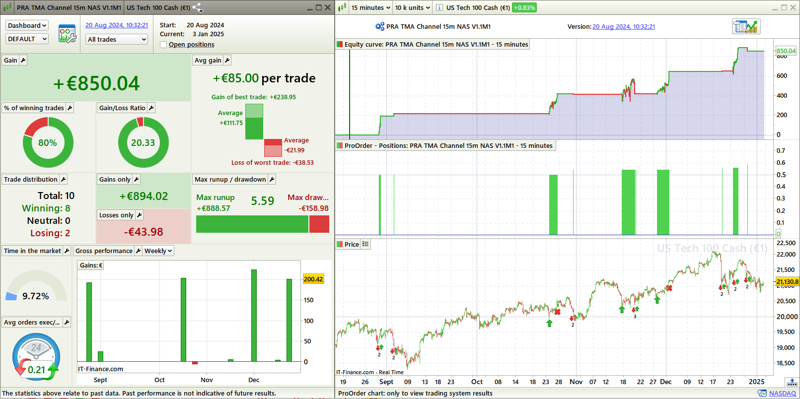Select the Price panel title
This screenshot has height=399, width=800.
pos(352,244)
